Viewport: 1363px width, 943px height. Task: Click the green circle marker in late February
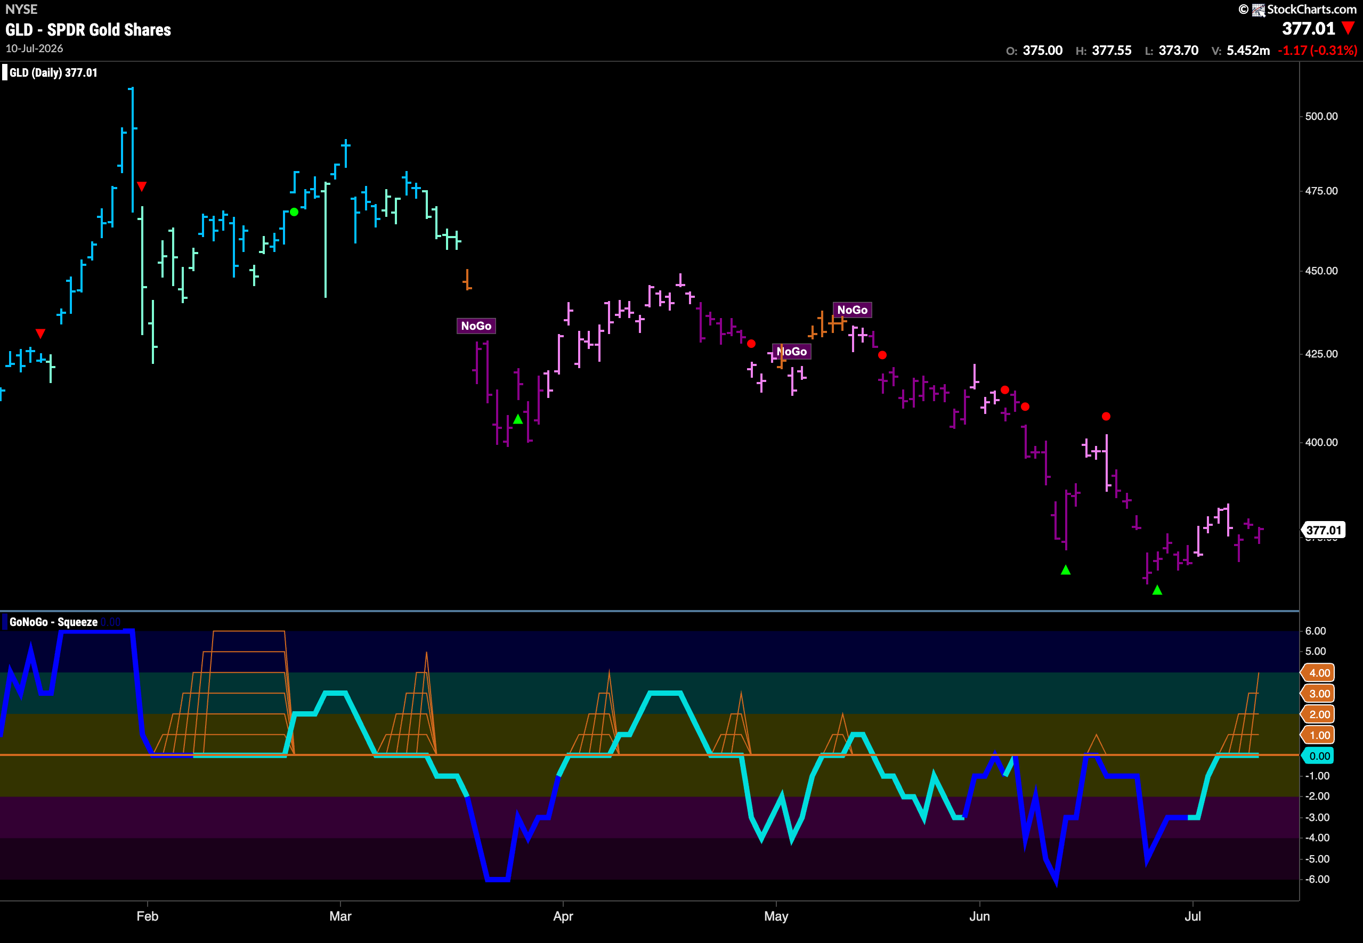click(x=294, y=212)
